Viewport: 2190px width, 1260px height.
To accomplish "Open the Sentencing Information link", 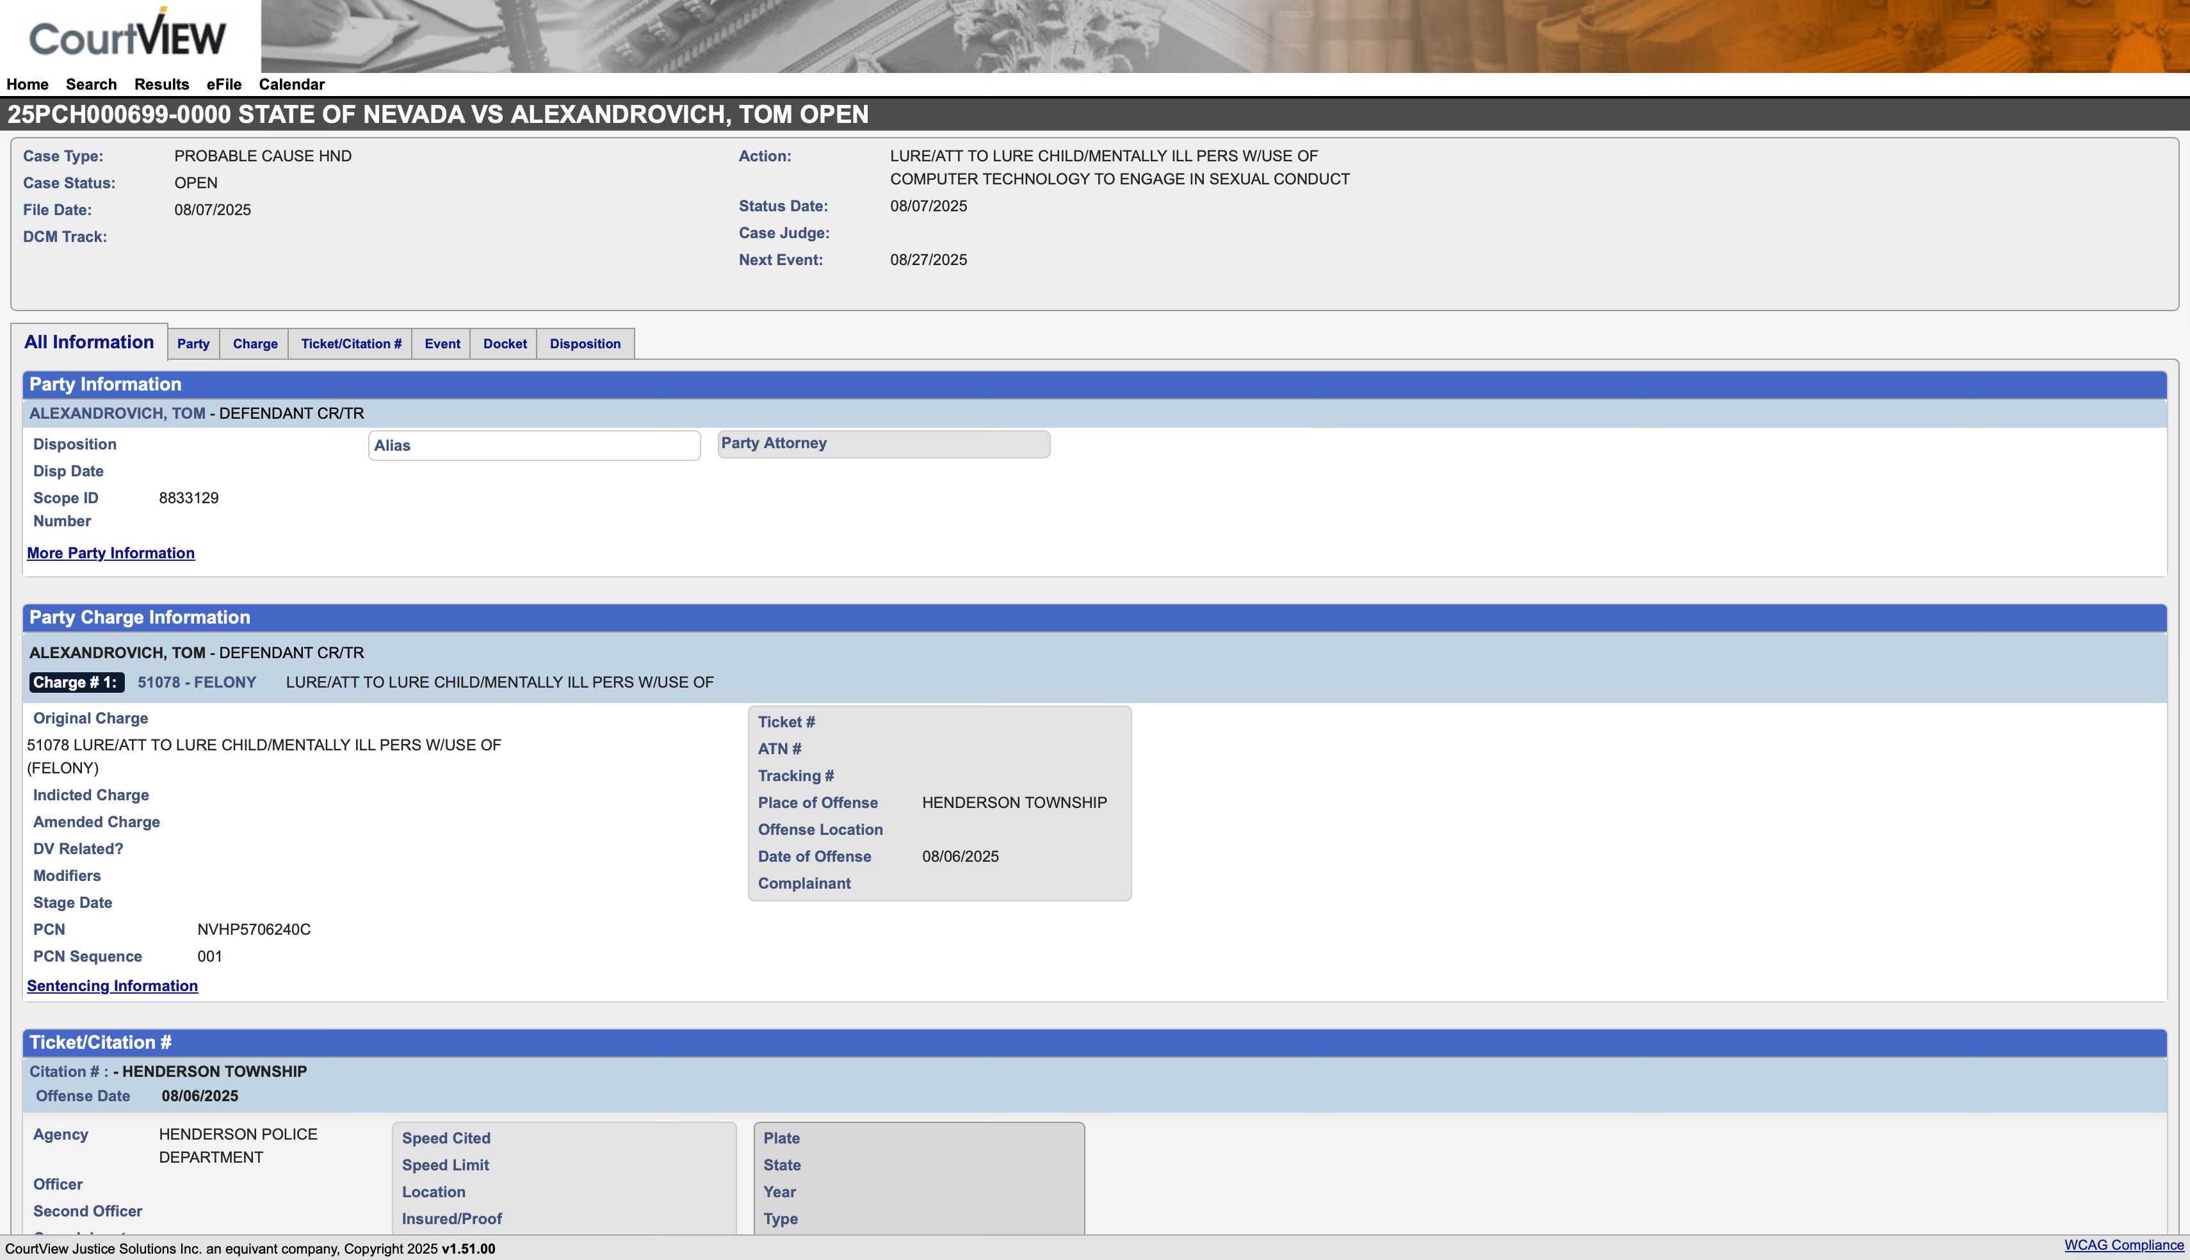I will click(x=113, y=986).
